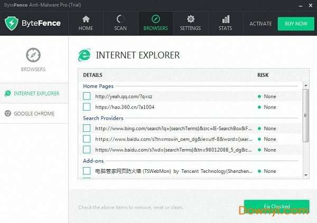
Task: Open Stats bar chart icon
Action: (226, 19)
